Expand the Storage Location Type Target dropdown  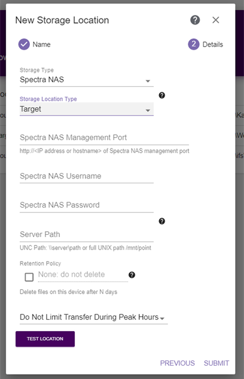(86, 109)
